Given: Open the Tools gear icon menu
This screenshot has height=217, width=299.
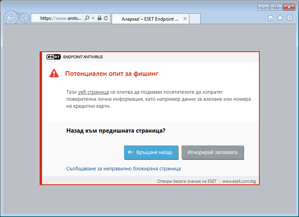Looking at the screenshot, I should 290,18.
